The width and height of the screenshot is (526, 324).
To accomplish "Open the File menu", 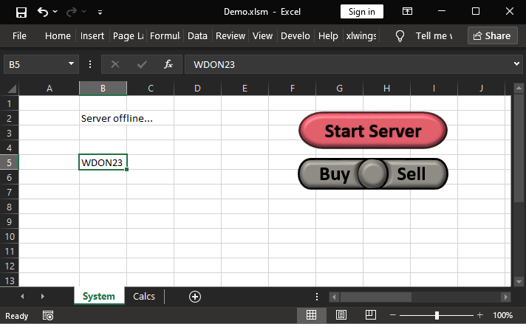I will click(19, 36).
